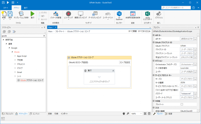Click the pin icon of the アクティビティ panel
This screenshot has width=201, height=124.
44,27
